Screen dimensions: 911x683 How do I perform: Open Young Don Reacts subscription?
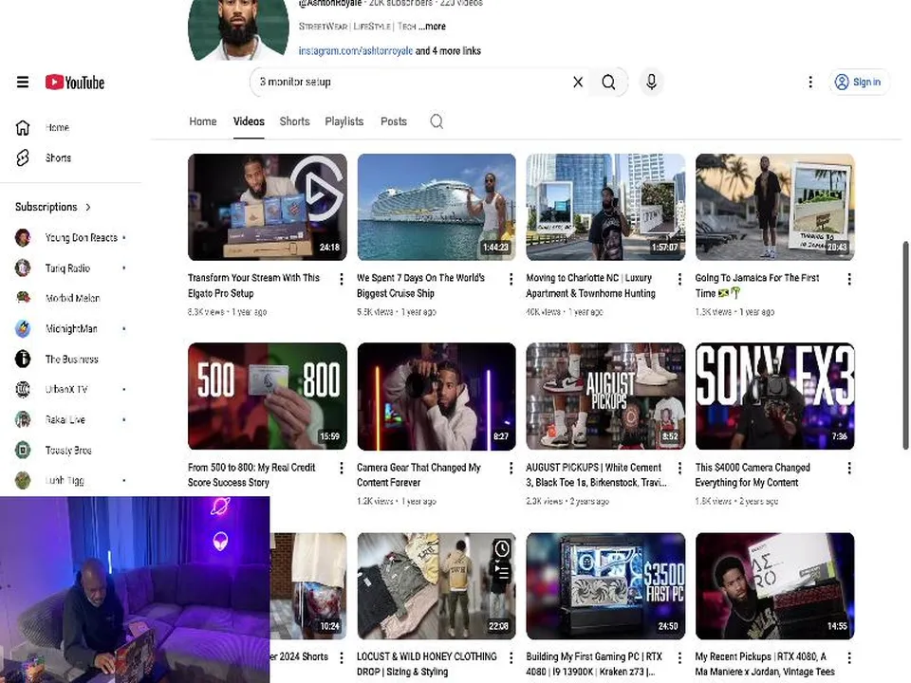pyautogui.click(x=69, y=237)
